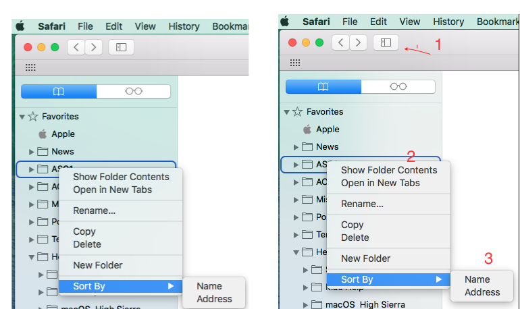
Task: Open File menu in right menu bar
Action: (x=350, y=22)
